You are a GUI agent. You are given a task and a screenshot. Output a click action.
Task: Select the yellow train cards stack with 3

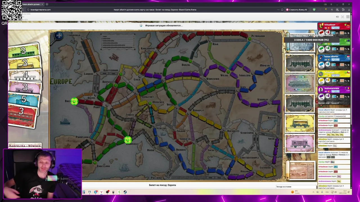[x=25, y=63]
